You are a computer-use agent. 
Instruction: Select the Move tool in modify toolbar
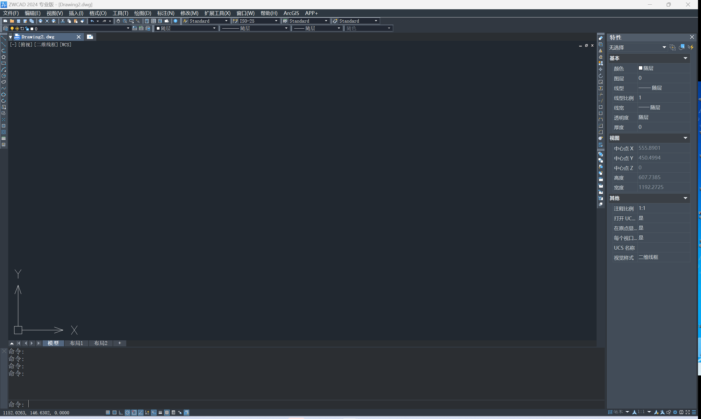coord(601,69)
